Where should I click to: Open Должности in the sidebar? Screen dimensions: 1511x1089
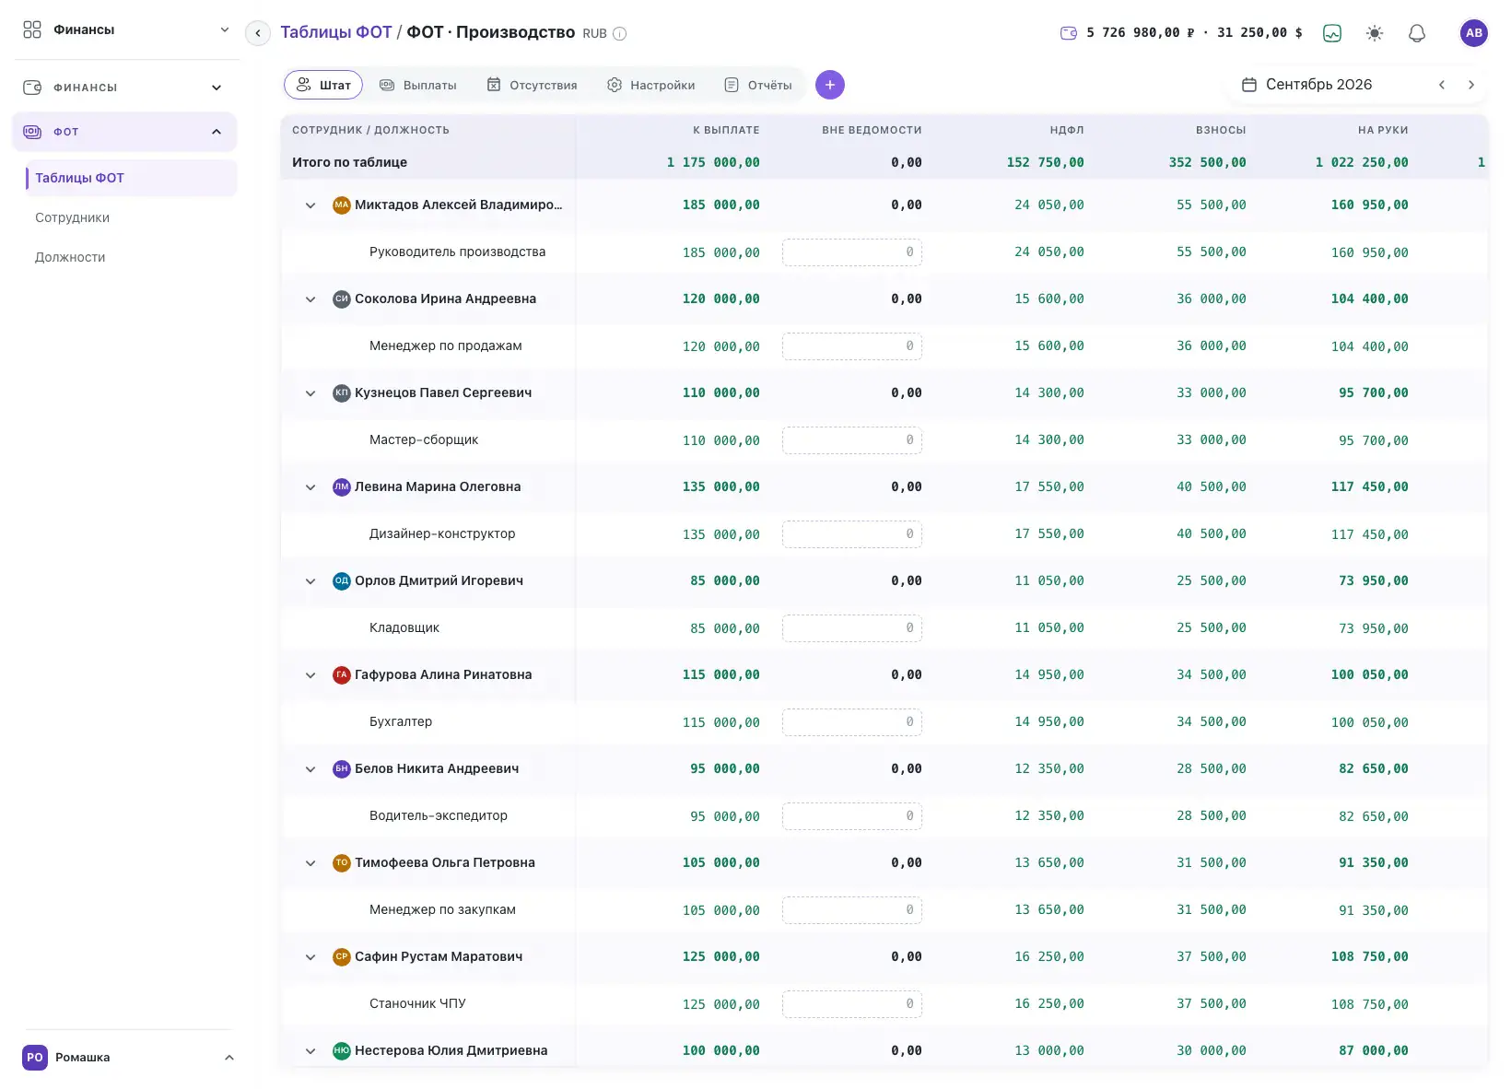pos(70,257)
